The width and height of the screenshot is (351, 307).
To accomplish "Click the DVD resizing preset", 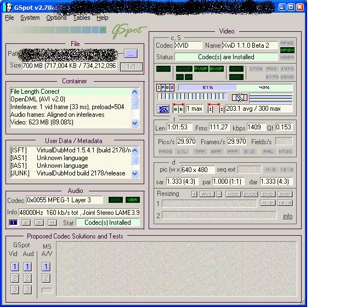I will coord(268,194).
